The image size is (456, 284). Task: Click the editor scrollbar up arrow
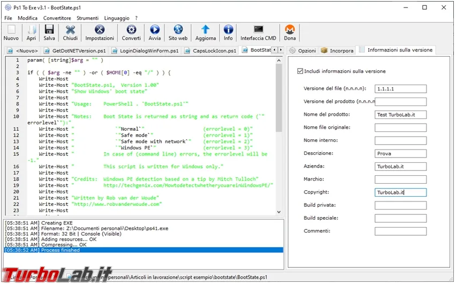(x=279, y=61)
